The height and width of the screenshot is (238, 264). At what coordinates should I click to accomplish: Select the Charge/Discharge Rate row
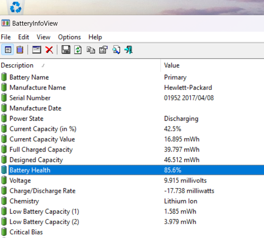(132, 191)
